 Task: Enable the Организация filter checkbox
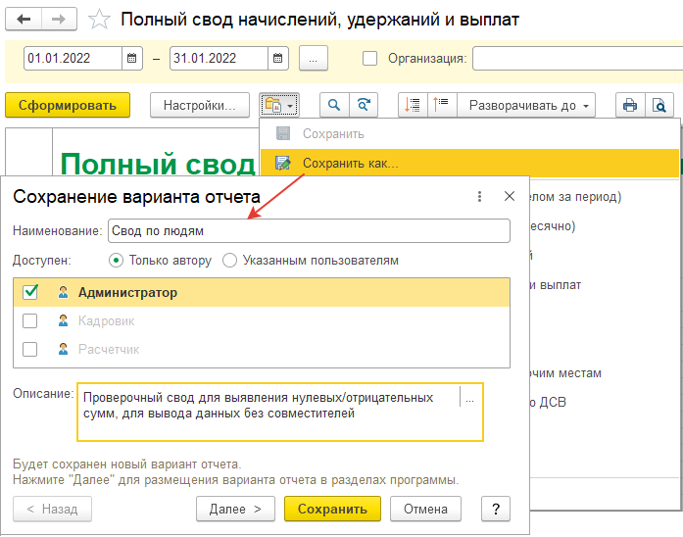(369, 59)
